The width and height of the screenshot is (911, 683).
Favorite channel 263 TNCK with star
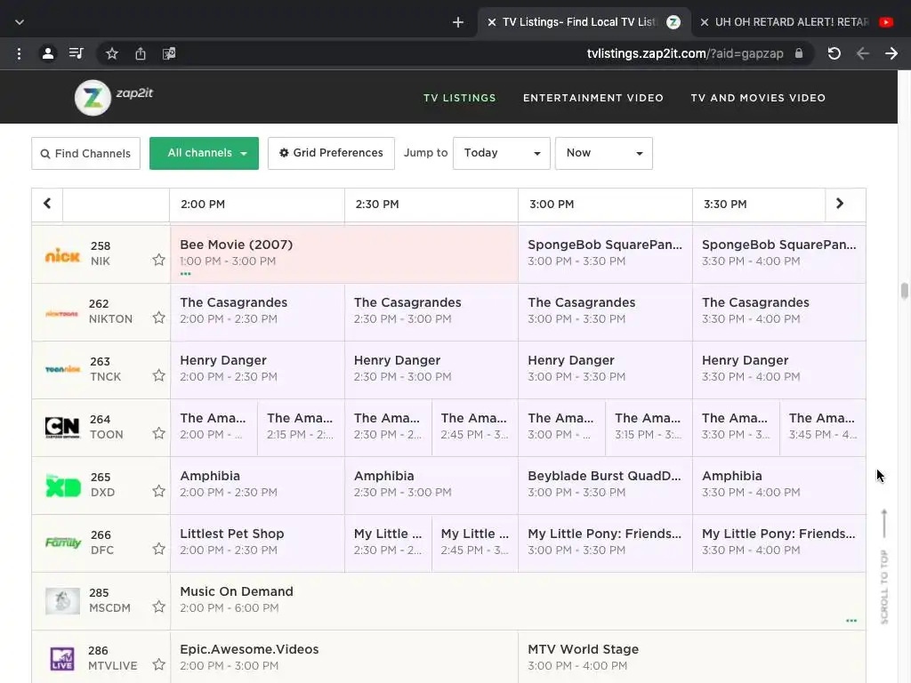pos(158,375)
